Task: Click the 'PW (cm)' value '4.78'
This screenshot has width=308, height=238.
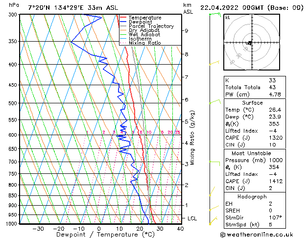Action: pos(275,95)
